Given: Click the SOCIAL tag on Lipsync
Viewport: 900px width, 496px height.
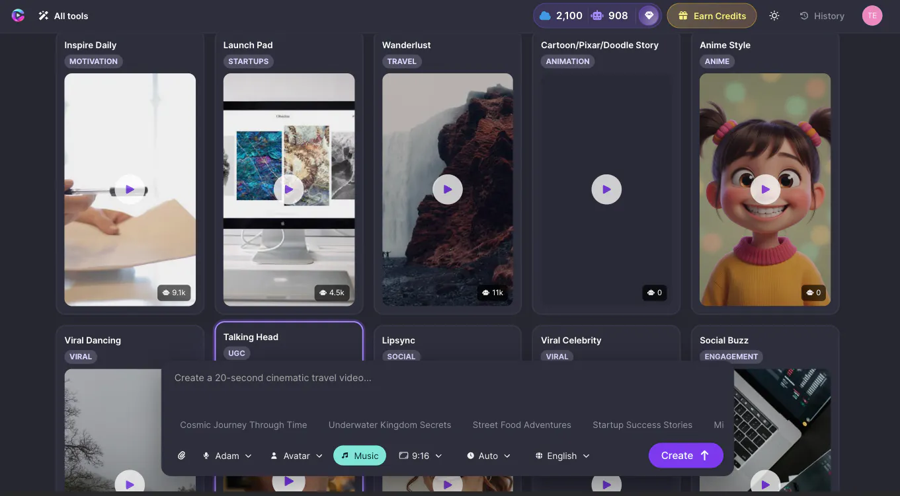Looking at the screenshot, I should 401,357.
